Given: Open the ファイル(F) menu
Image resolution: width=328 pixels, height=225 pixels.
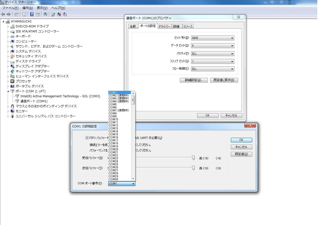Looking at the screenshot, I should pos(10,8).
